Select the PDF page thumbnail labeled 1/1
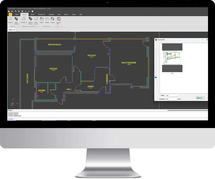The image size is (215, 179). 172,58
